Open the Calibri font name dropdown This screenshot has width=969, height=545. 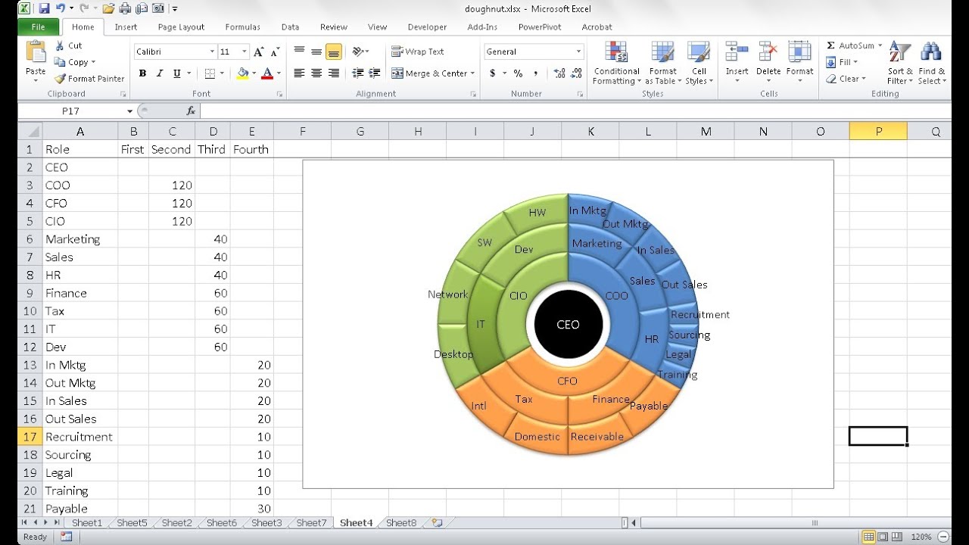212,51
